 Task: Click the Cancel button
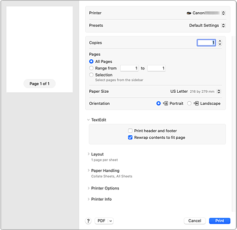coord(195,221)
